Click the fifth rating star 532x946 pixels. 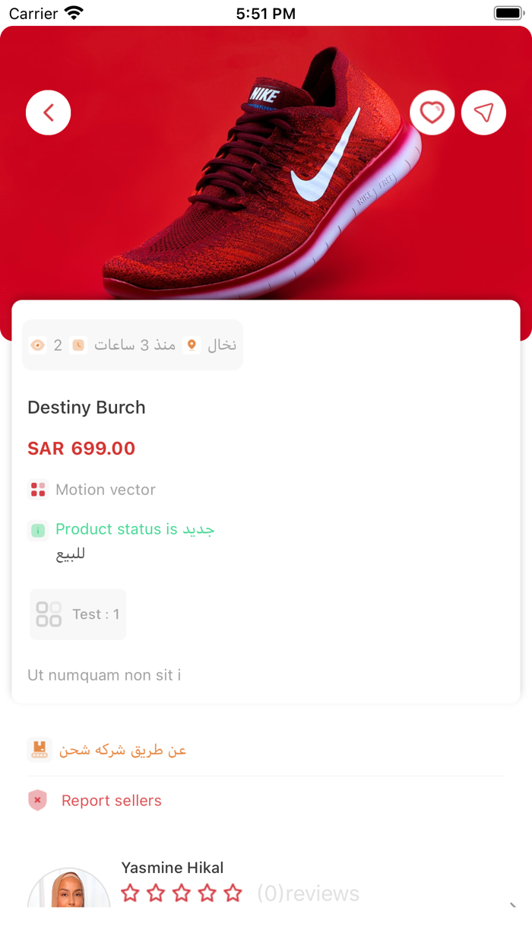(x=233, y=893)
